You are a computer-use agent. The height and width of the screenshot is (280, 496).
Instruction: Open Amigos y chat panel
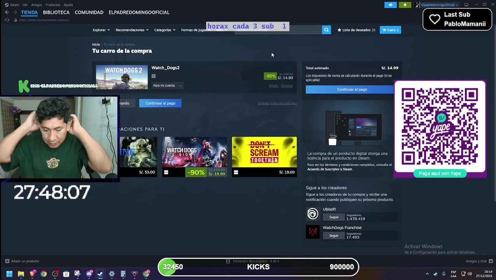[479, 261]
